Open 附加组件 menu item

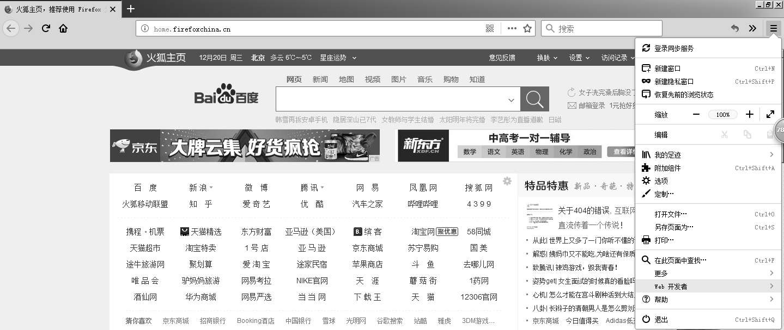(708, 168)
